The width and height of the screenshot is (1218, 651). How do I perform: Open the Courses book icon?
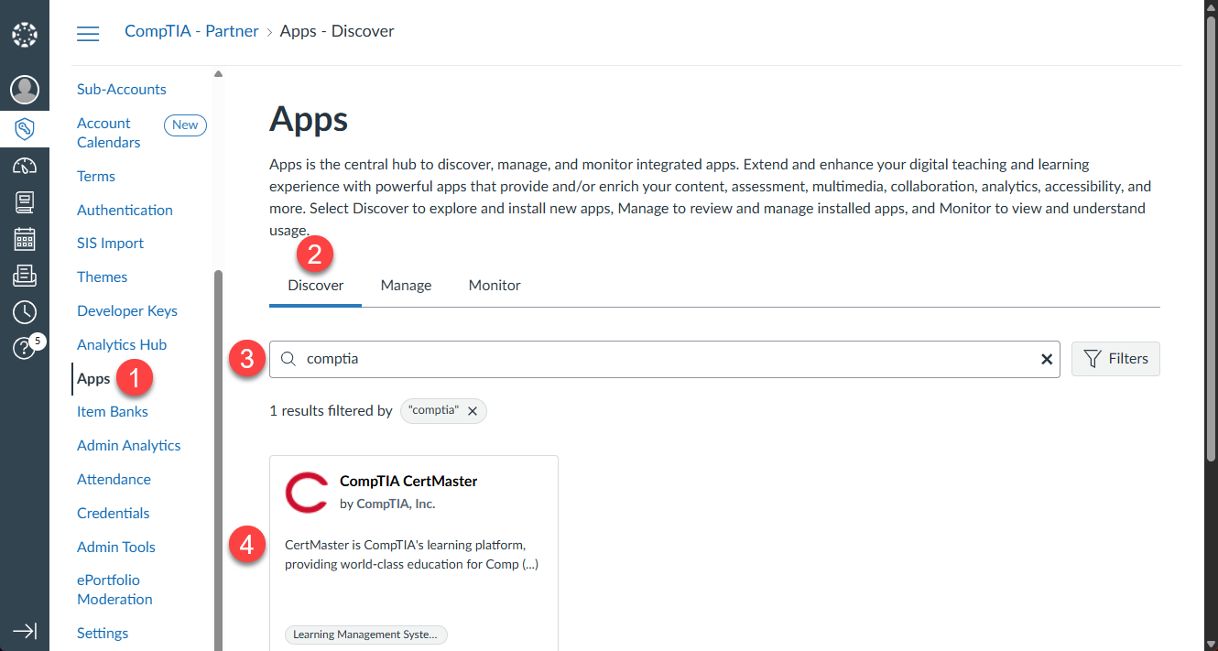coord(25,202)
